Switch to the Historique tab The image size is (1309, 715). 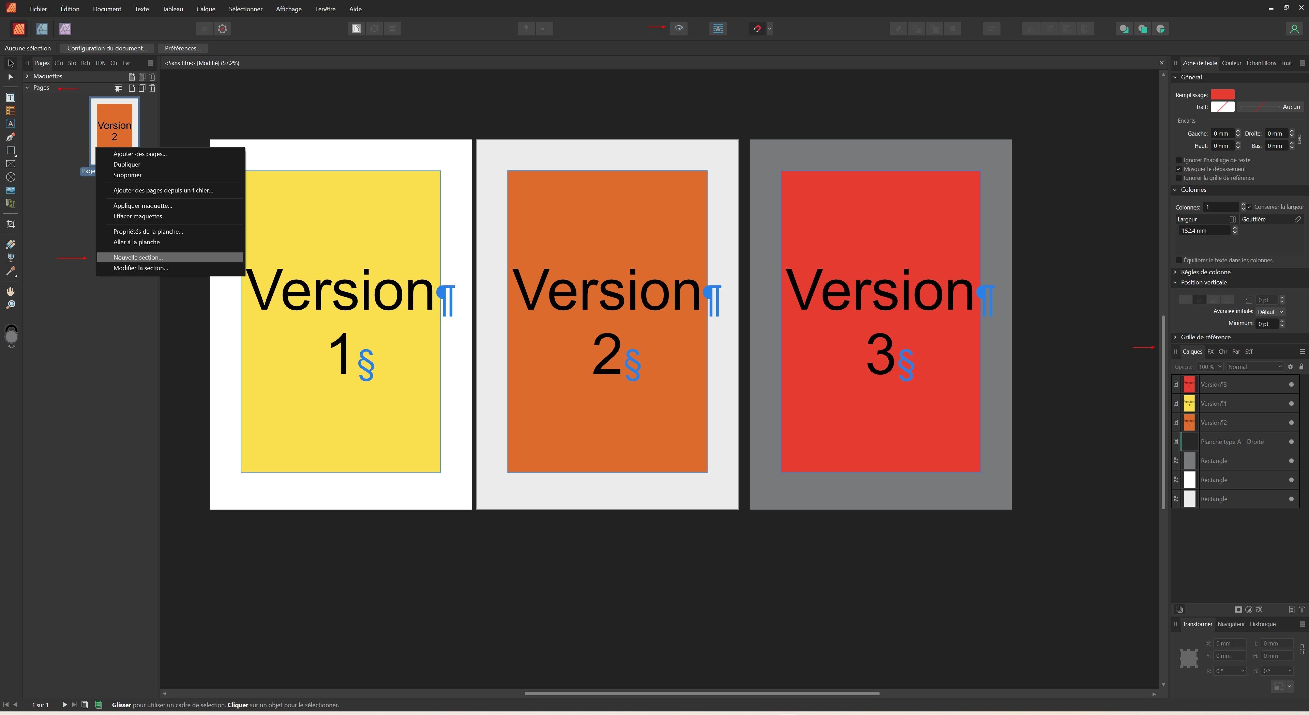pyautogui.click(x=1263, y=624)
